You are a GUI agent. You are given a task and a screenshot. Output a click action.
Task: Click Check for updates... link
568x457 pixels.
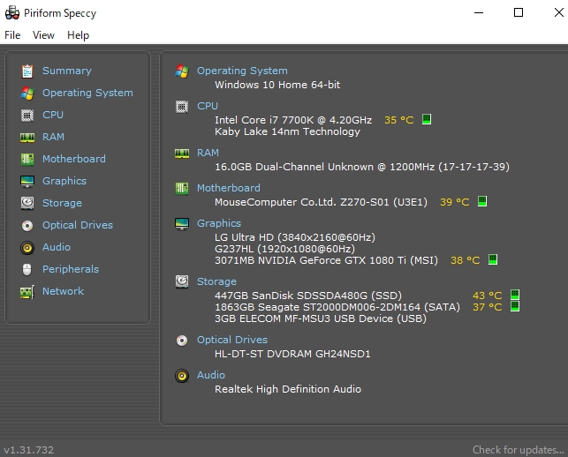[519, 450]
